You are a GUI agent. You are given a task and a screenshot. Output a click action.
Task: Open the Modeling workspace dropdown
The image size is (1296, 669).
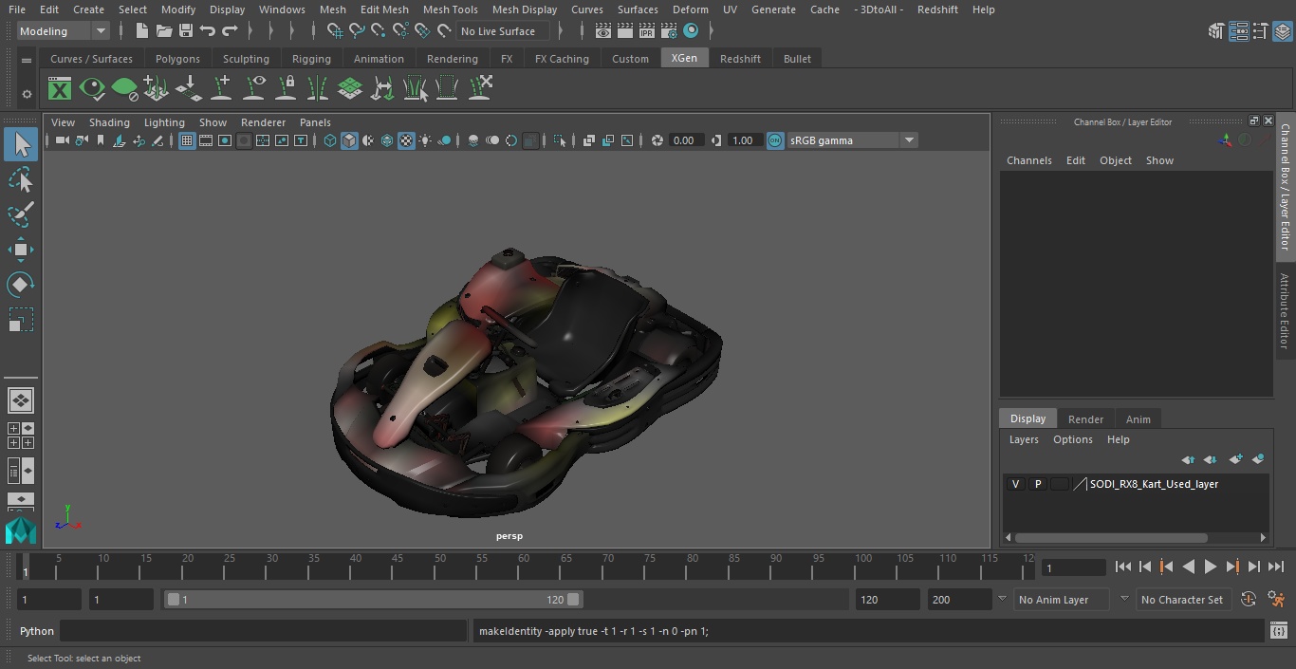point(64,31)
